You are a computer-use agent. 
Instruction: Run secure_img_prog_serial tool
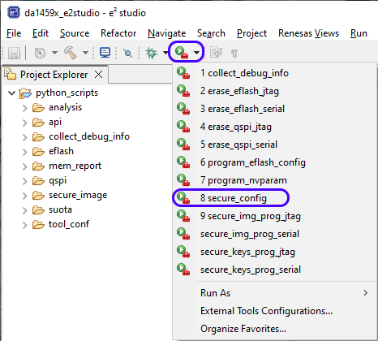coord(274,234)
